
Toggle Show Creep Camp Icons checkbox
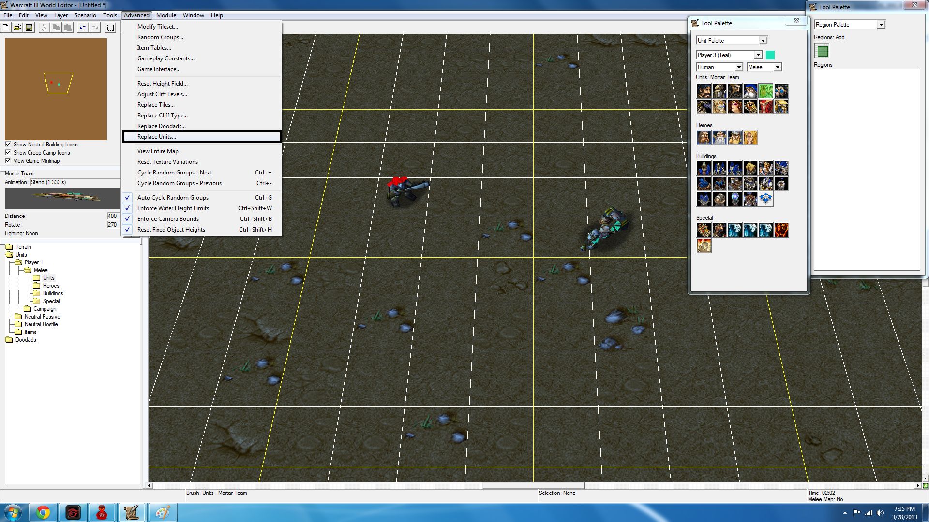[x=8, y=152]
